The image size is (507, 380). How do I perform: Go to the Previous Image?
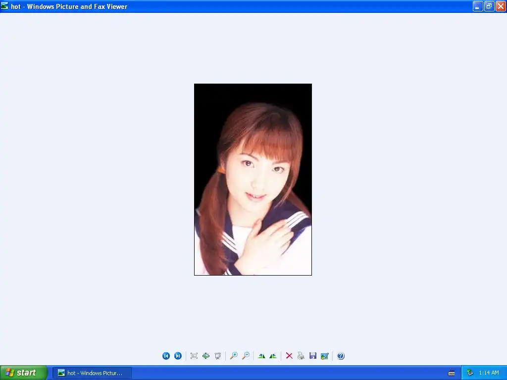click(166, 356)
